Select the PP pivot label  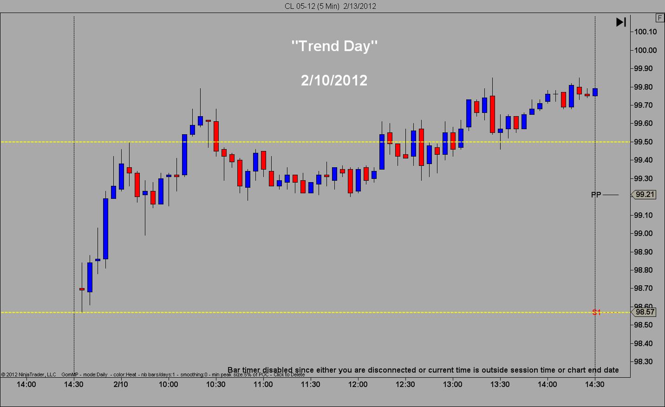coord(596,195)
